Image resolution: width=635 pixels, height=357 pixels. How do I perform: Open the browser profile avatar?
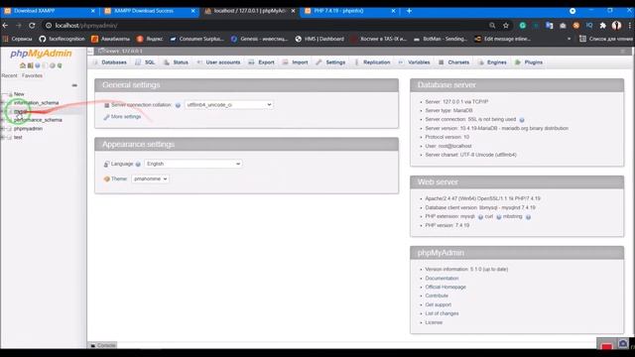click(616, 26)
